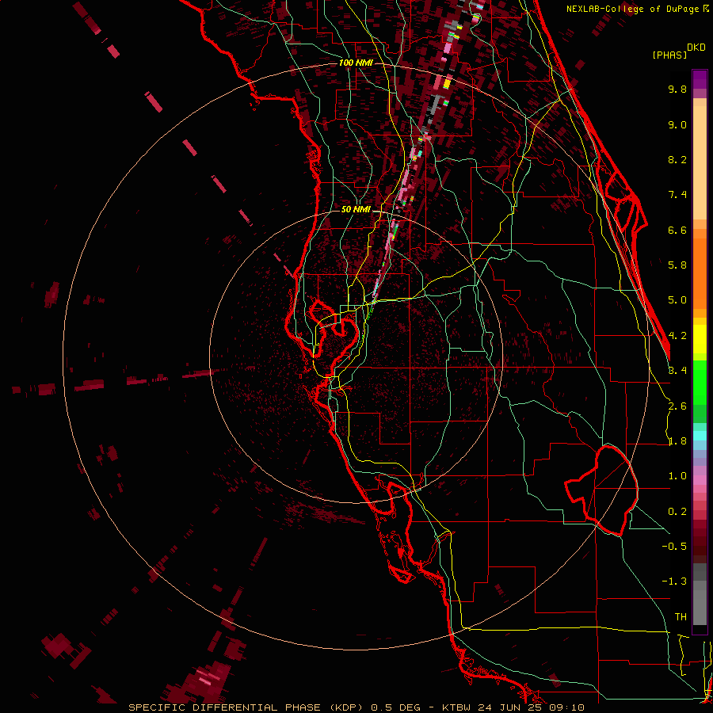Click the cyan segment of the color bar
This screenshot has height=713, width=713.
click(700, 436)
